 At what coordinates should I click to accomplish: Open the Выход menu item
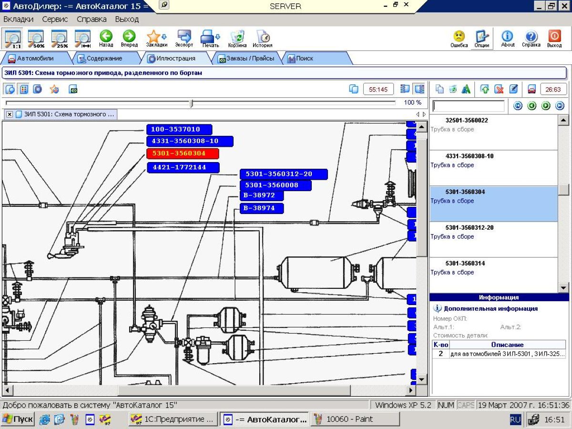click(127, 19)
